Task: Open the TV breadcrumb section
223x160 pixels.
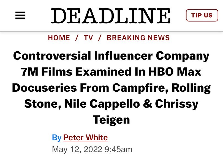Action: [89, 38]
